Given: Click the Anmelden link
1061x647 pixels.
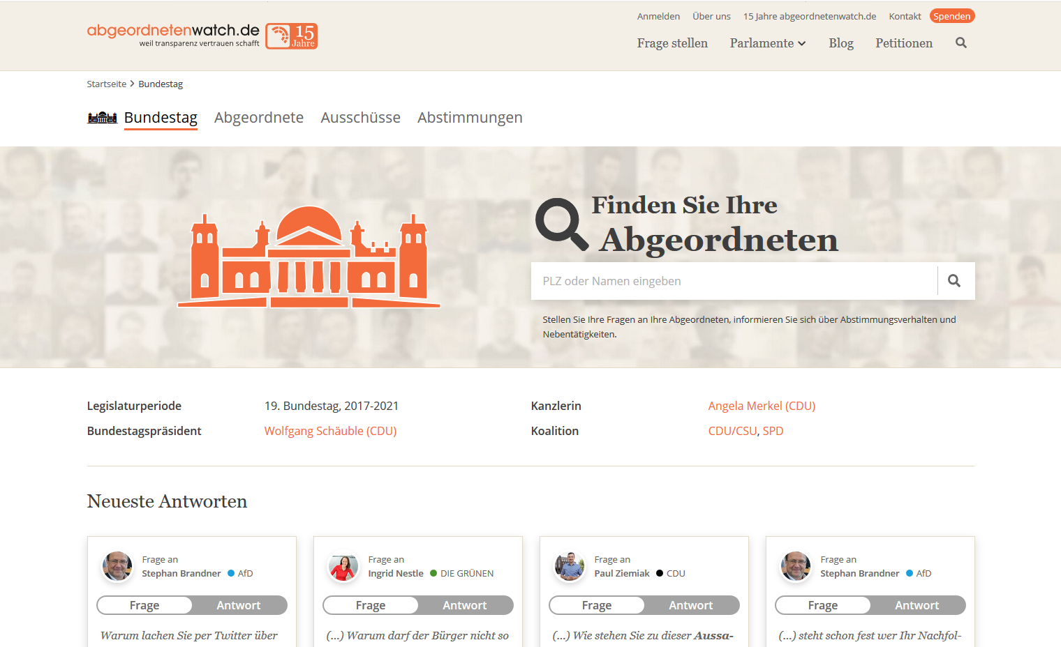Looking at the screenshot, I should pyautogui.click(x=658, y=16).
